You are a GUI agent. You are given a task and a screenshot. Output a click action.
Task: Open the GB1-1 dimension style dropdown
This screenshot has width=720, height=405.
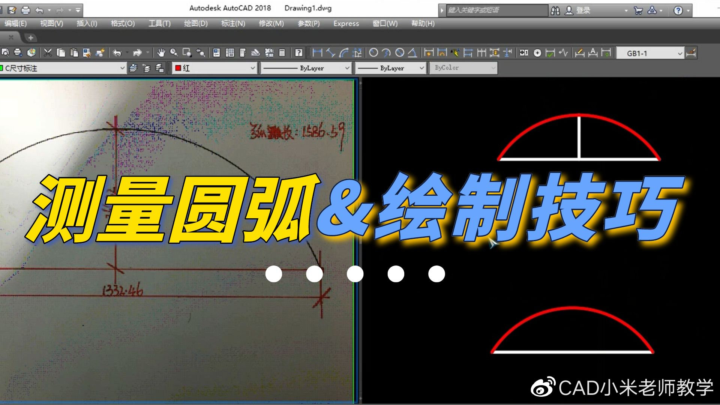679,53
